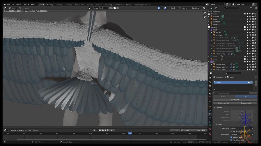
Task: Toggle the Random Order checkbox
Action: click(x=231, y=137)
